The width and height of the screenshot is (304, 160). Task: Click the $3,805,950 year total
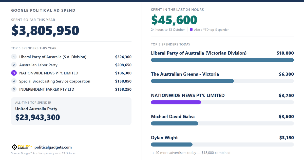pyautogui.click(x=45, y=31)
